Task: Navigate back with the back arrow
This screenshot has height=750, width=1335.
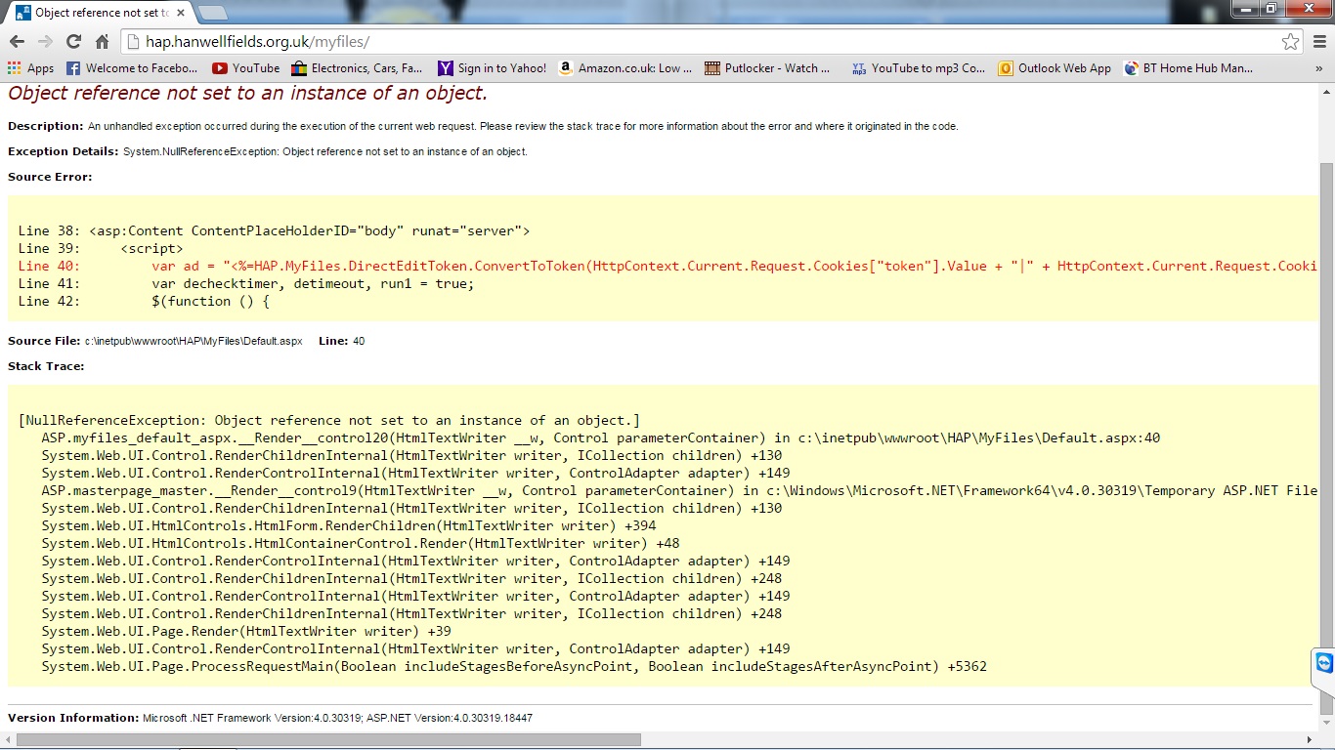Action: pyautogui.click(x=17, y=42)
